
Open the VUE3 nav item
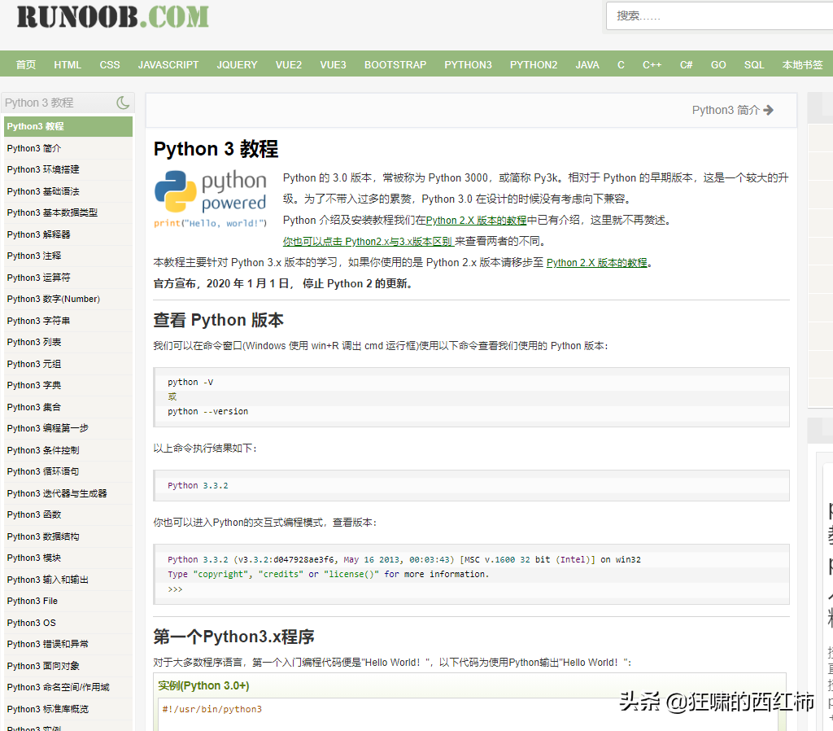tap(333, 64)
